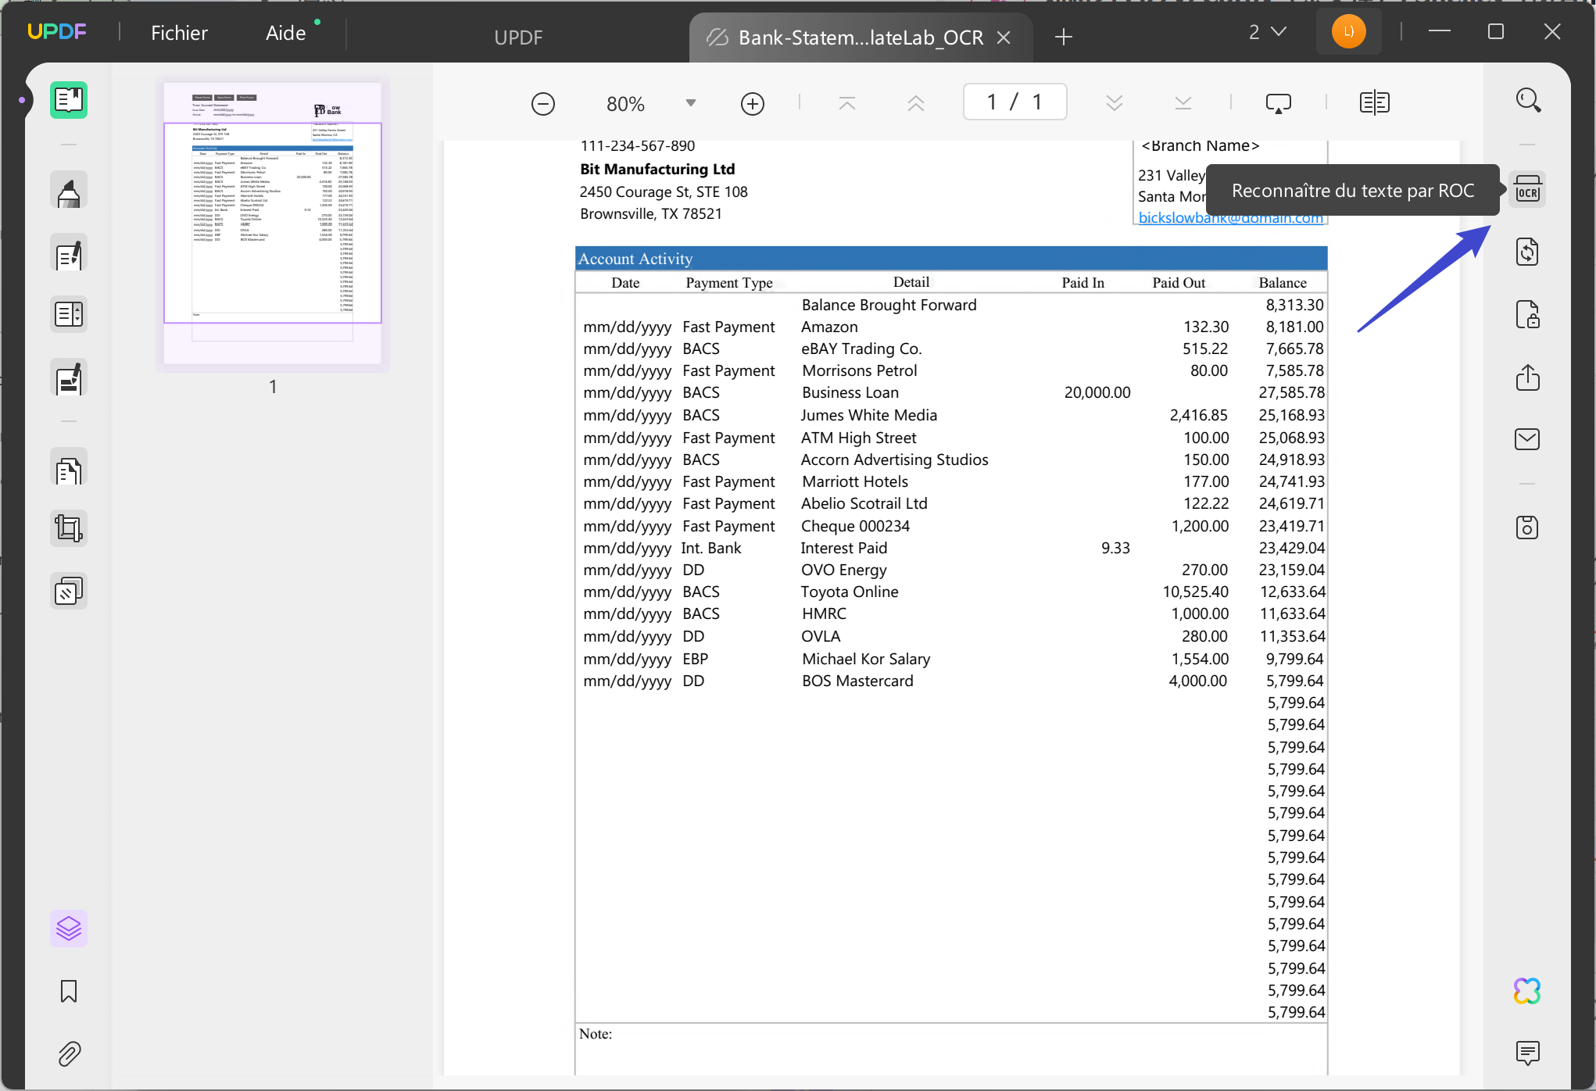Open the Protect with password icon

1528,314
